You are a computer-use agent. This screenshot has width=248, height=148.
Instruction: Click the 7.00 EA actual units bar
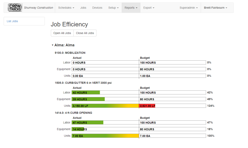(x=105, y=136)
